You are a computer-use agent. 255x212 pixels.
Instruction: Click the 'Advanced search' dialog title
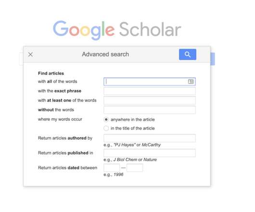105,54
